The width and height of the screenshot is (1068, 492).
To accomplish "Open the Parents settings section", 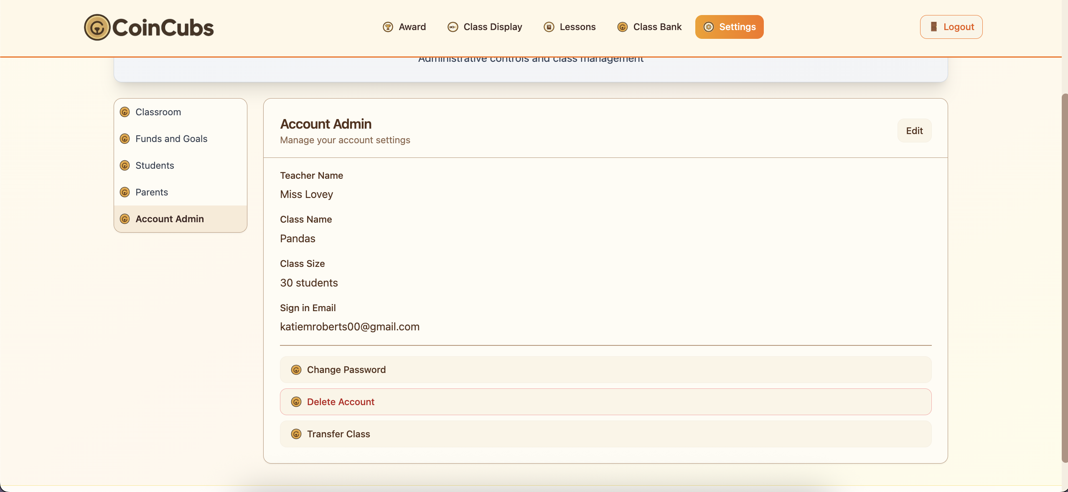I will click(152, 192).
